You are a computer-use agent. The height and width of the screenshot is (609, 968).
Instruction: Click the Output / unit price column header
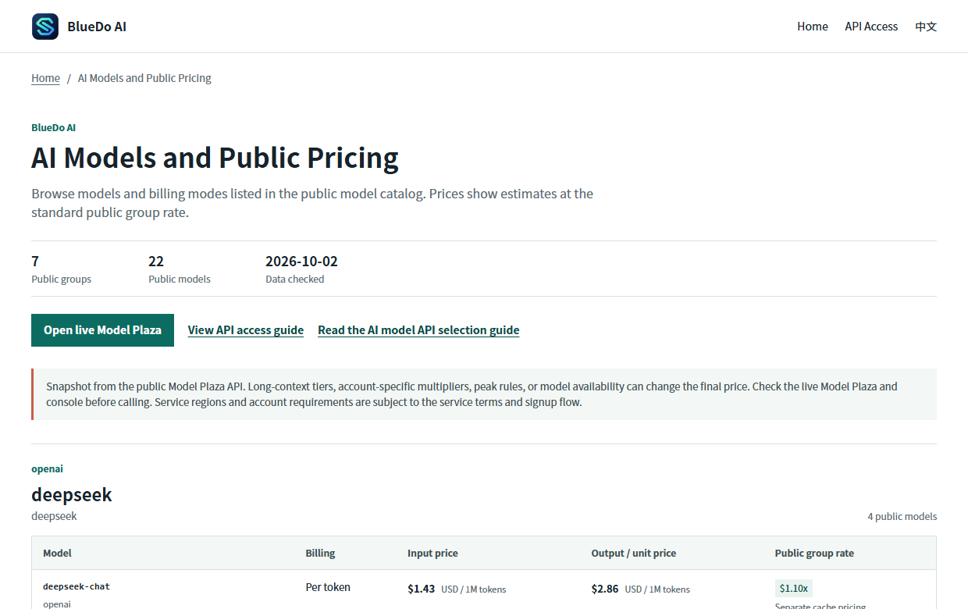pos(634,554)
